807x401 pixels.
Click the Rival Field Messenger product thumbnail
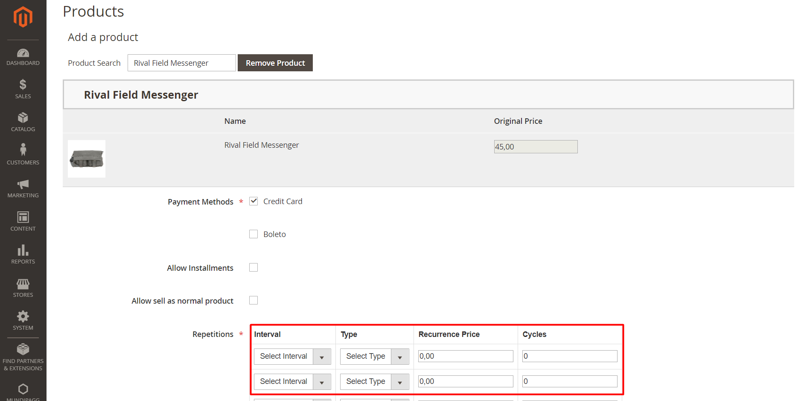[x=87, y=159]
